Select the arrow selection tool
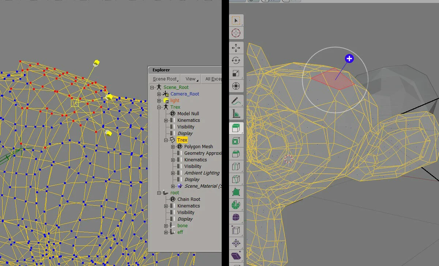The width and height of the screenshot is (439, 266). 236,20
